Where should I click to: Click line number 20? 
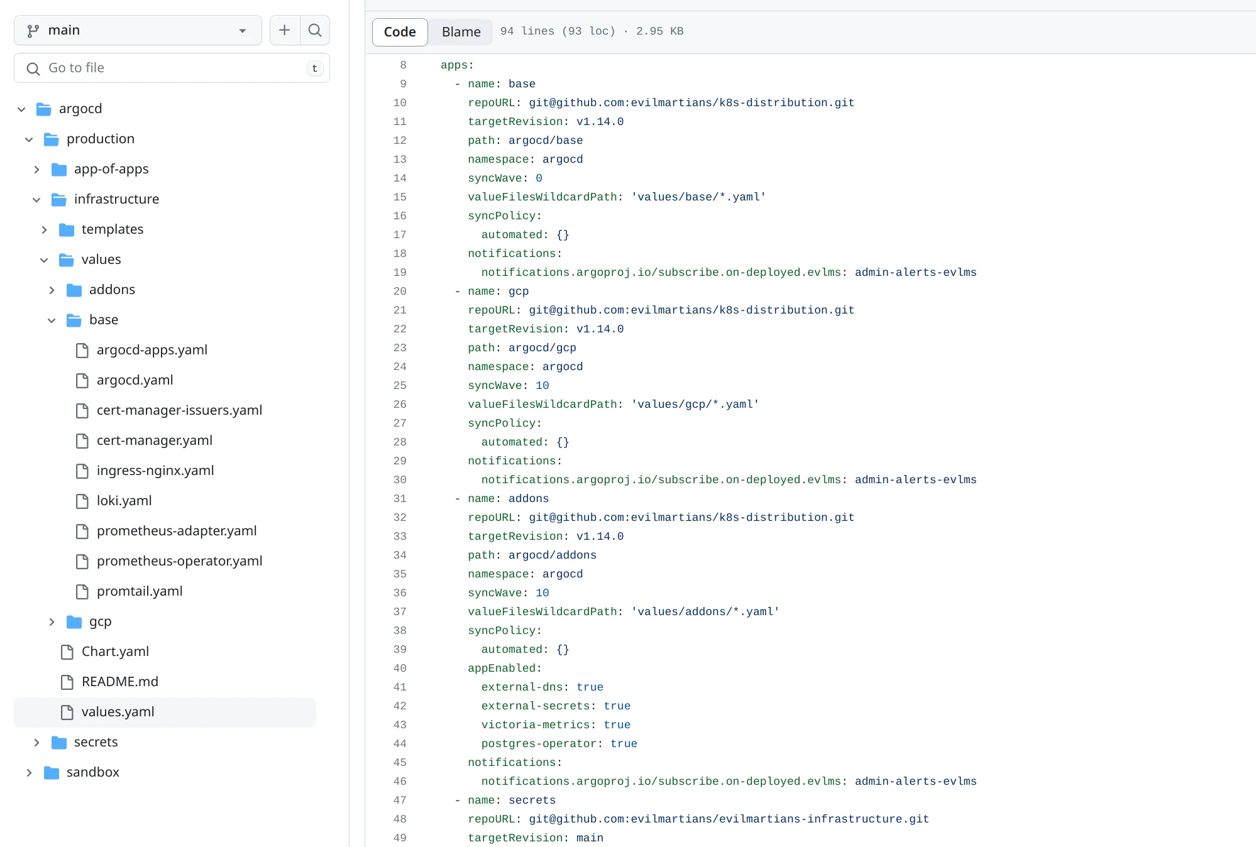pyautogui.click(x=400, y=292)
